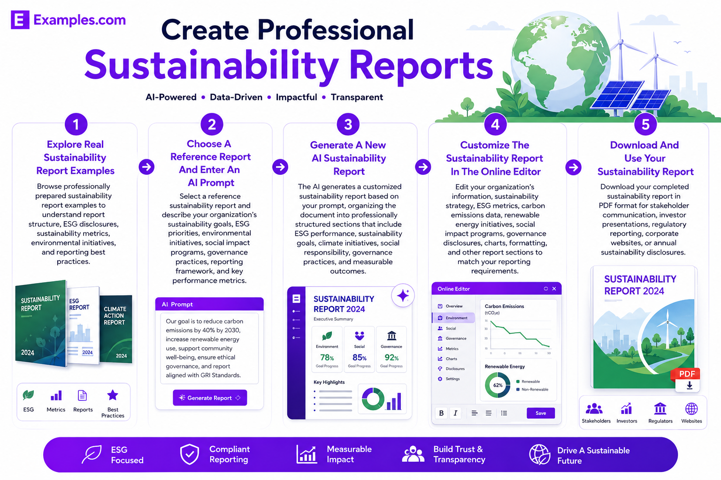Open the ESG Report 2024 cover thumbnail
The height and width of the screenshot is (480, 721).
84,326
